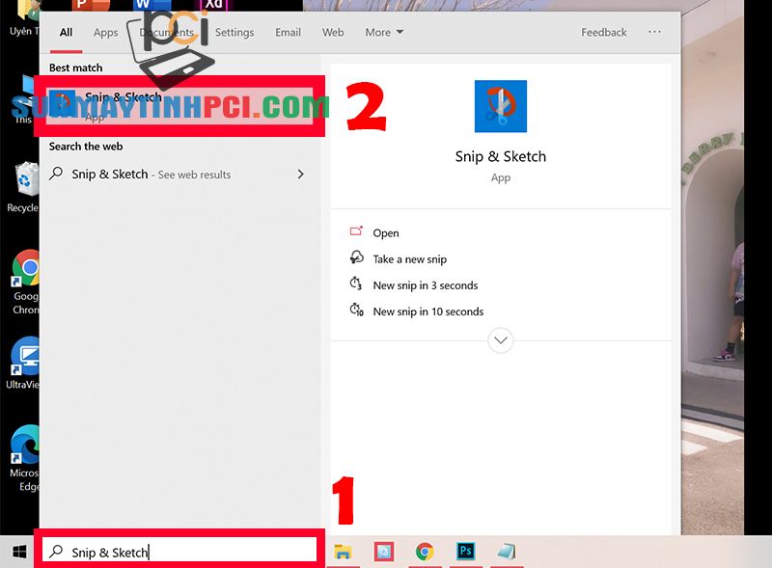The width and height of the screenshot is (772, 568).
Task: Open the notepad-like app on taskbar
Action: (506, 552)
